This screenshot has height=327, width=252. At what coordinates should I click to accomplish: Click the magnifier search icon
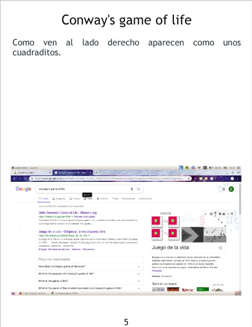point(138,189)
